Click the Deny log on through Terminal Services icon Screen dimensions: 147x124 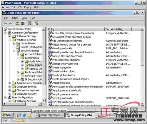[x=50, y=102]
